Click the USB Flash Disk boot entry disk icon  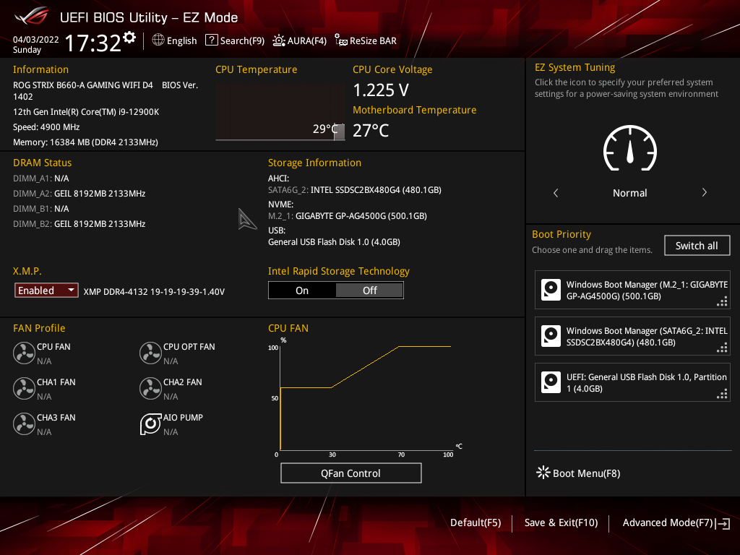click(551, 382)
